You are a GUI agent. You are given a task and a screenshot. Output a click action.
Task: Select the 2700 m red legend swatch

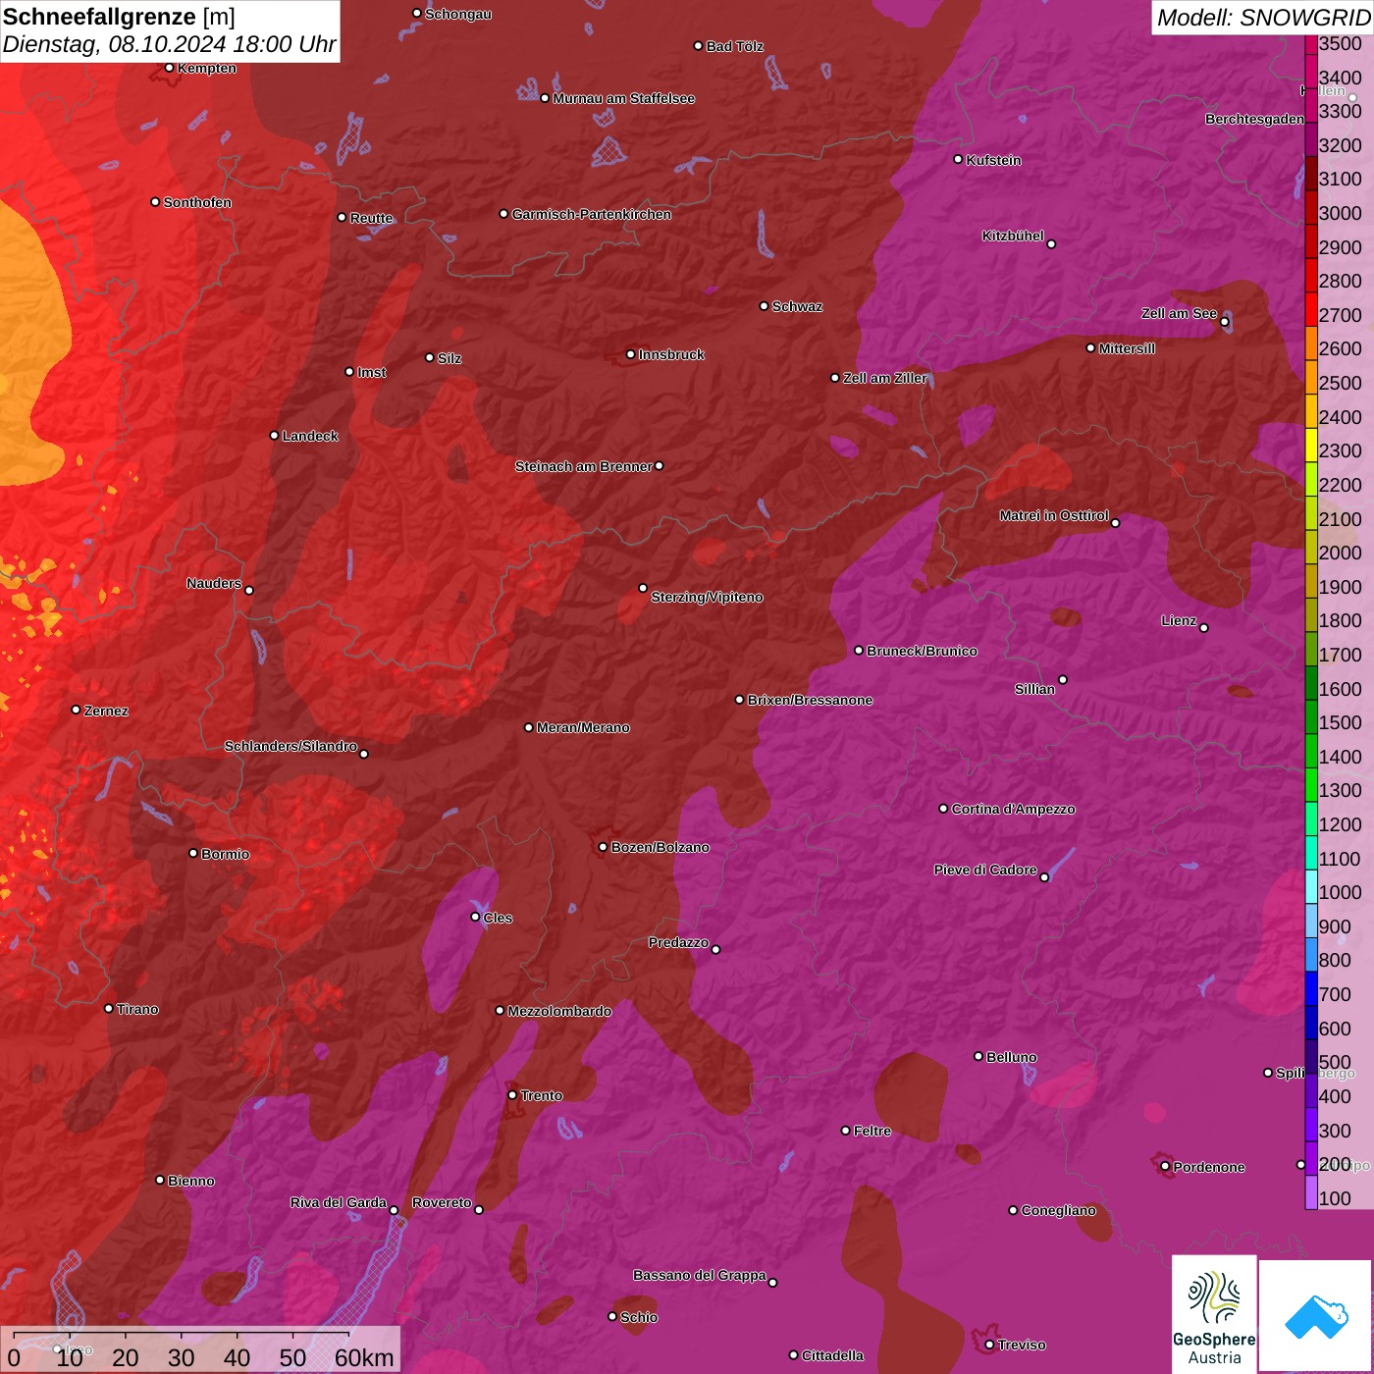click(x=1311, y=308)
